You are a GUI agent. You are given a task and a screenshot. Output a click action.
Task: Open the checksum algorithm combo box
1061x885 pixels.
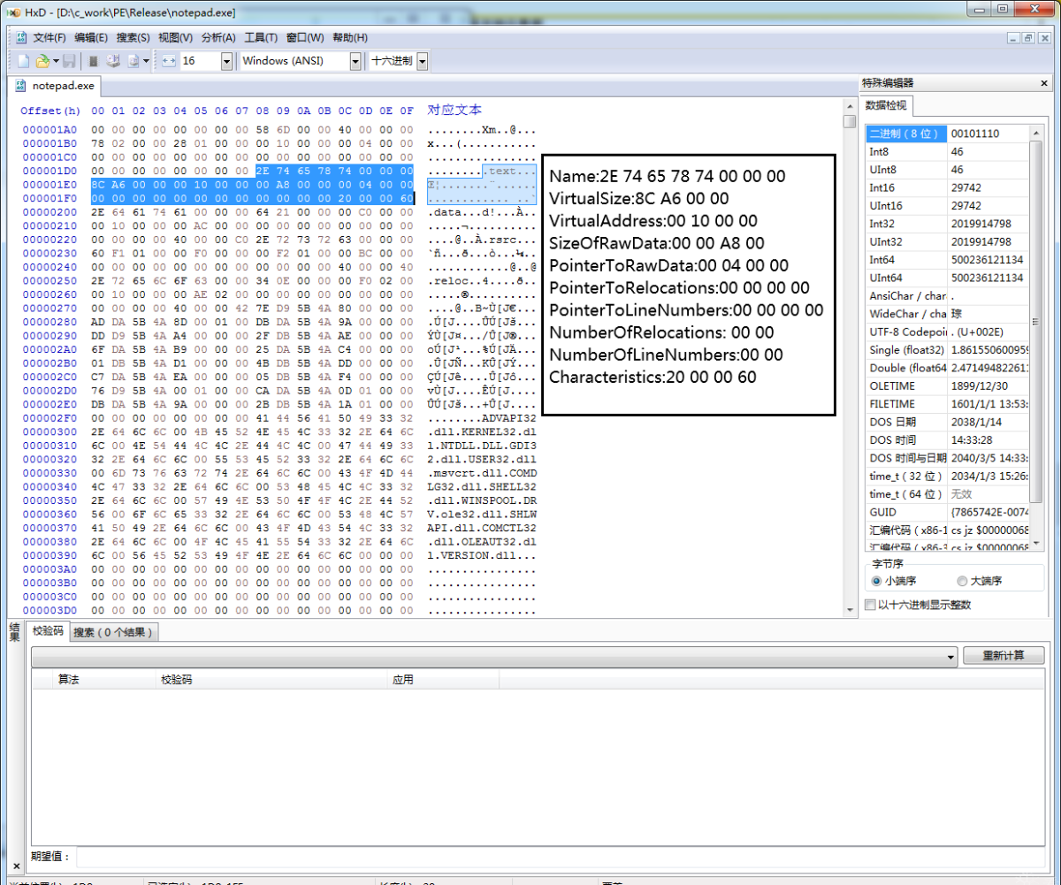[x=494, y=656]
